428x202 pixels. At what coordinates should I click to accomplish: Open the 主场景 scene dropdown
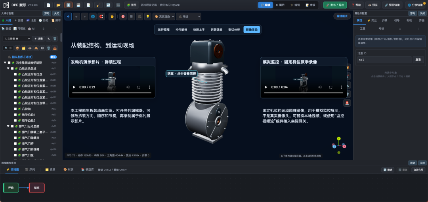[17, 39]
